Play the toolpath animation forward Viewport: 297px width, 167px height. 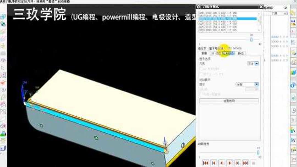click(230, 163)
